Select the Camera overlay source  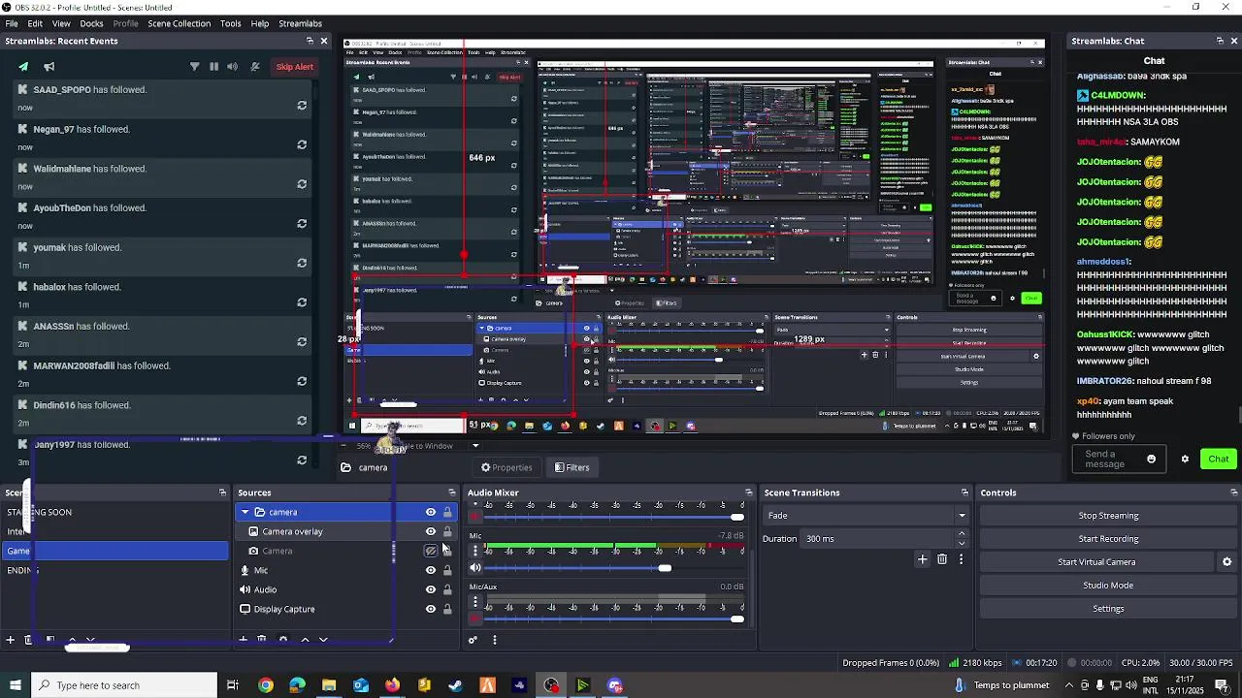click(x=346, y=531)
